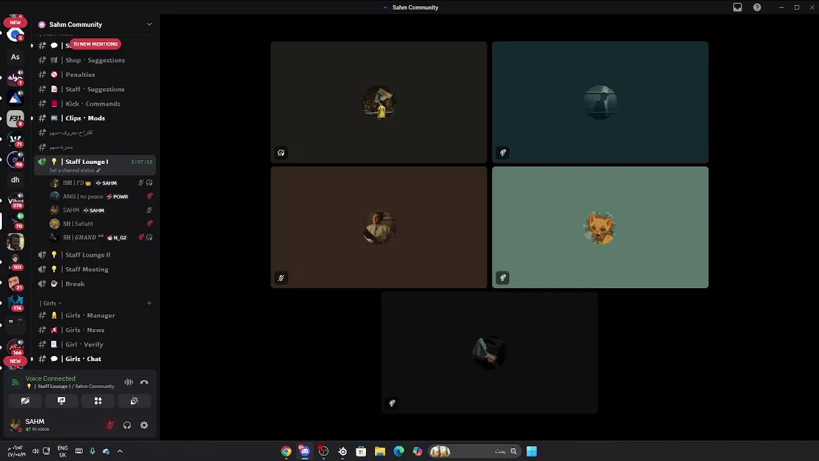Open server with 98 badge
Screen dimensions: 819x461
coord(15,159)
